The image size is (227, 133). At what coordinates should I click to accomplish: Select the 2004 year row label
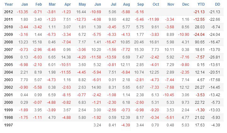[9, 72]
